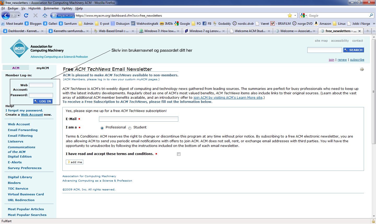Open the Web Account creation link
The height and width of the screenshot is (224, 376).
click(x=32, y=115)
